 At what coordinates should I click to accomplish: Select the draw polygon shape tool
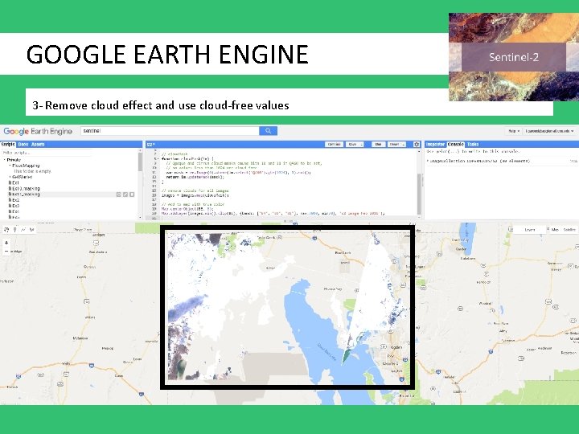[31, 230]
